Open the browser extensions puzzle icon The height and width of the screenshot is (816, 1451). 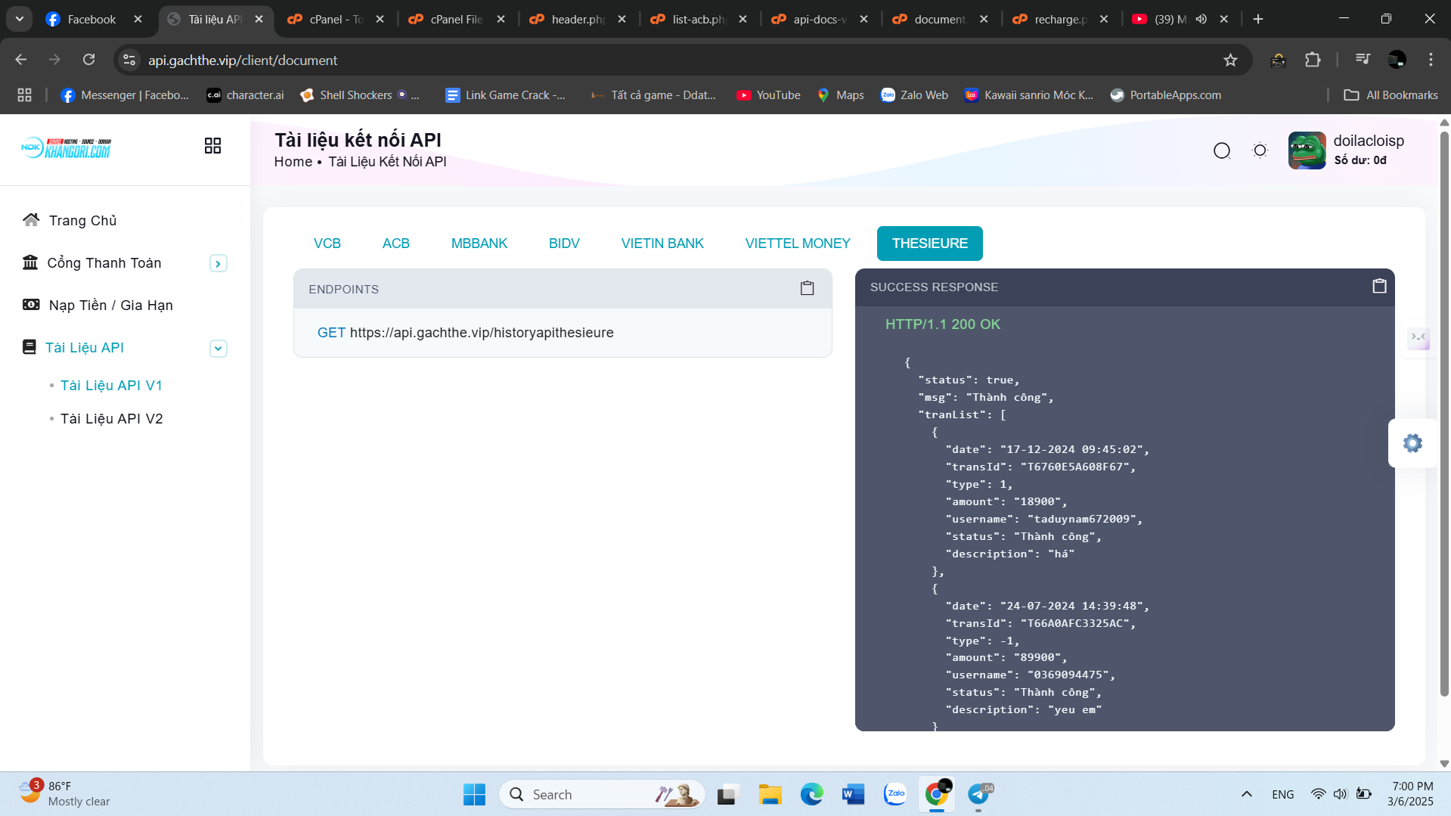(x=1313, y=61)
